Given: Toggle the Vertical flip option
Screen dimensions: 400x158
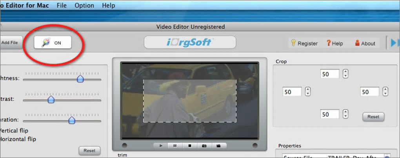Looking at the screenshot, I should [x=14, y=131].
